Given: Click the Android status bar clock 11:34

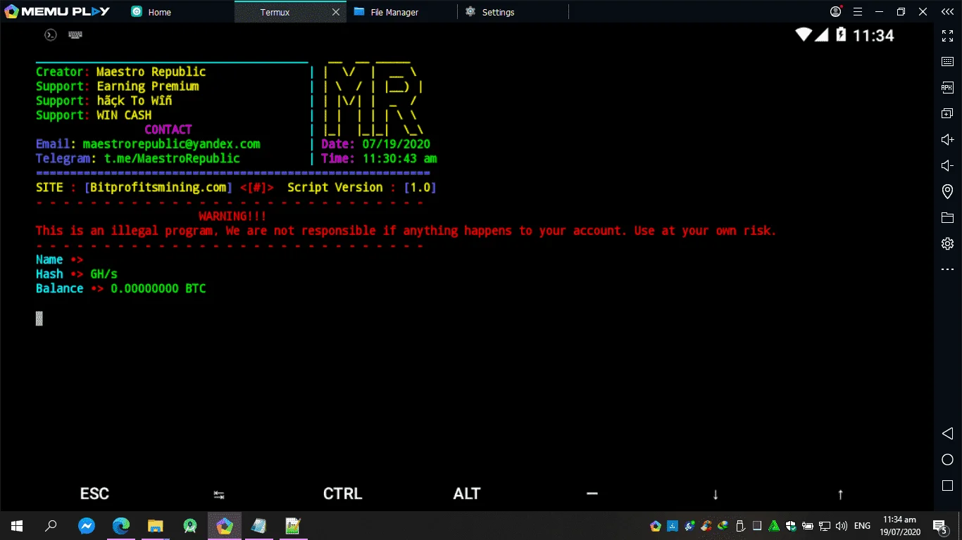Looking at the screenshot, I should [x=873, y=35].
